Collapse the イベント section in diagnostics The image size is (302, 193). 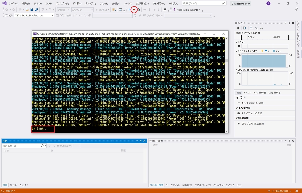click(x=237, y=42)
